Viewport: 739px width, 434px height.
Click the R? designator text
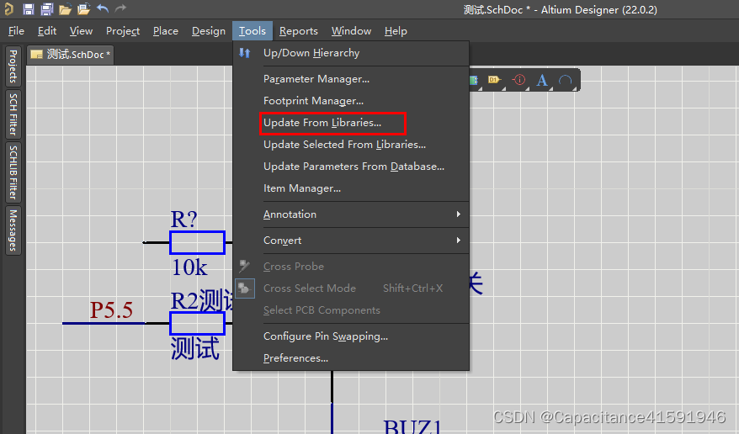183,220
